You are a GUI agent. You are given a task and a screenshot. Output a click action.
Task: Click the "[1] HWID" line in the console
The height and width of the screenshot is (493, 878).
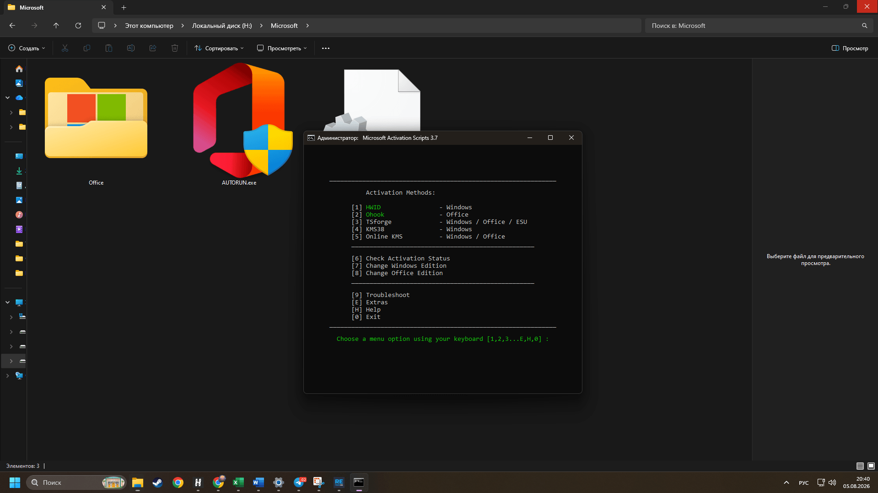click(412, 207)
